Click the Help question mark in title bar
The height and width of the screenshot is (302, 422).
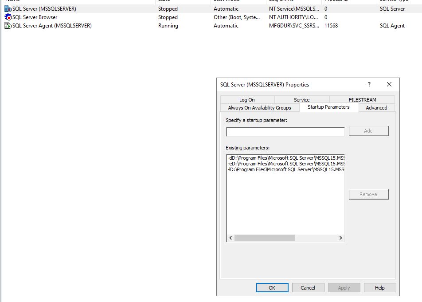coord(369,84)
